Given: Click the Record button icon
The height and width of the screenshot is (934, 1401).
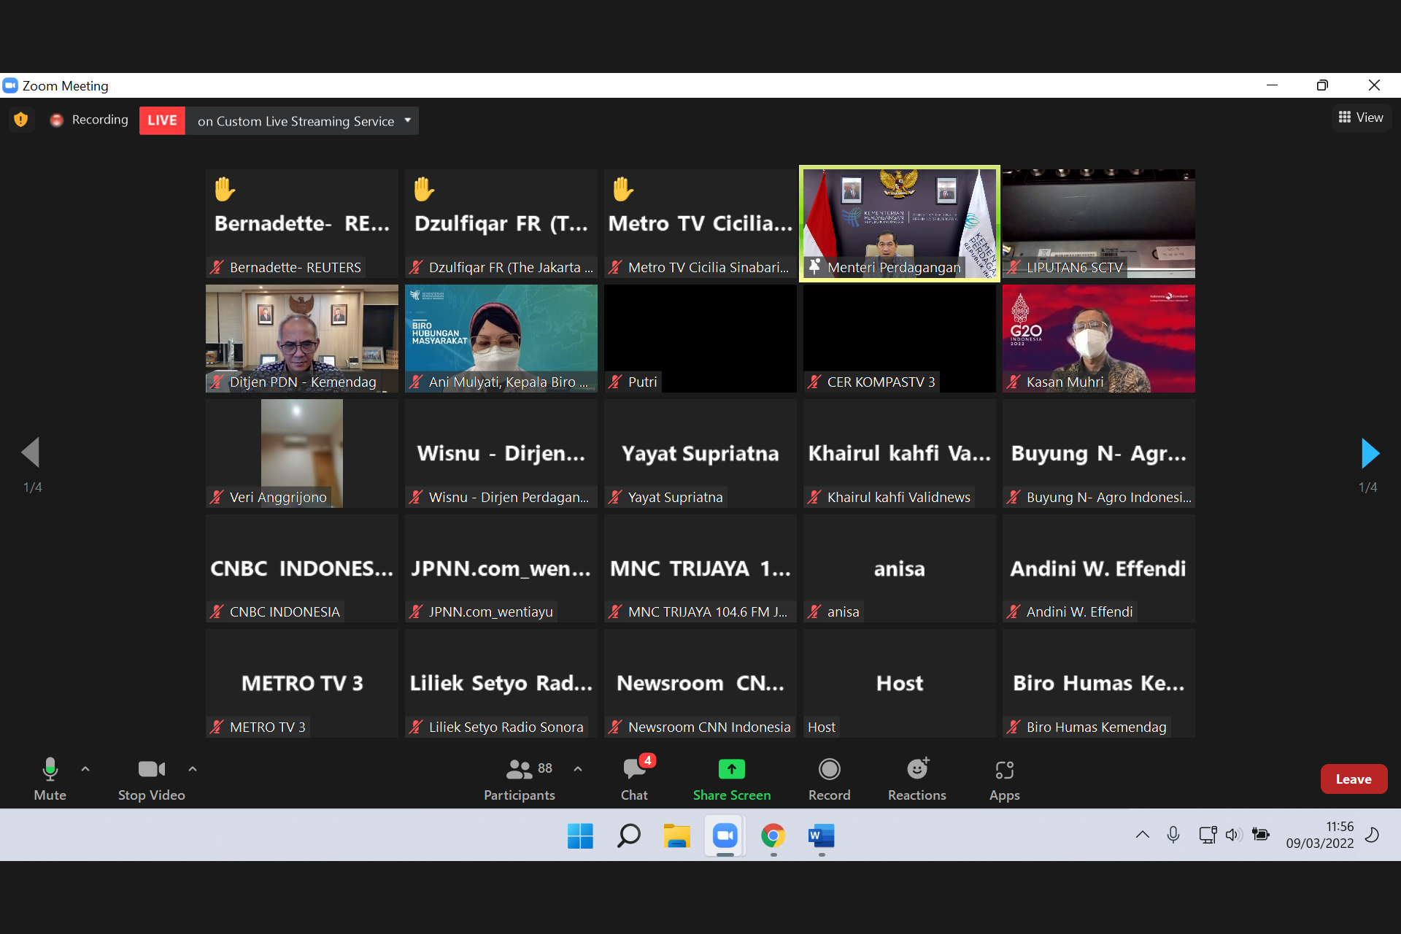Looking at the screenshot, I should (829, 770).
